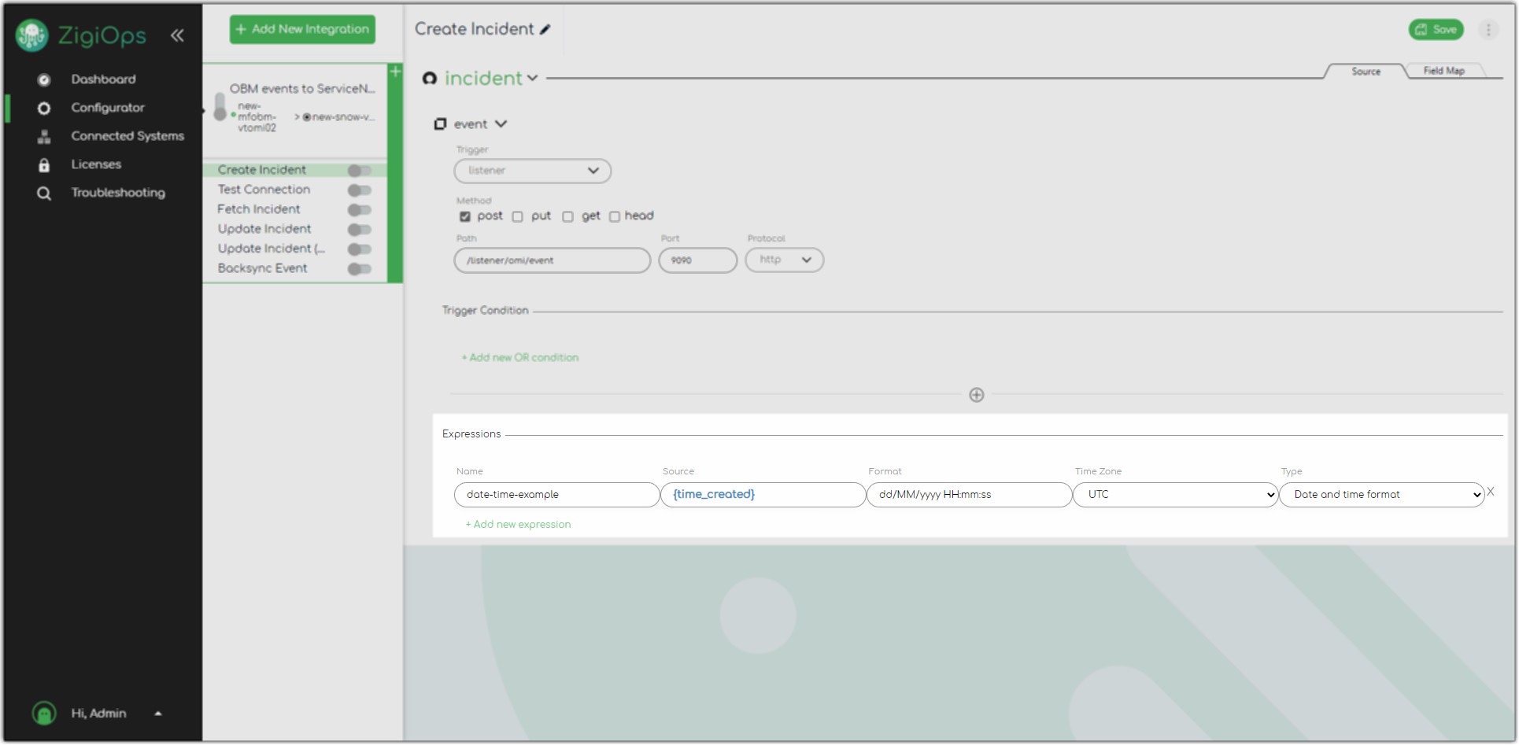Toggle the Create Incident action switch

[x=359, y=171]
